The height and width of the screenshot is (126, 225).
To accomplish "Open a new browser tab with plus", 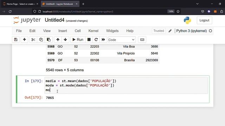I will [83, 4].
